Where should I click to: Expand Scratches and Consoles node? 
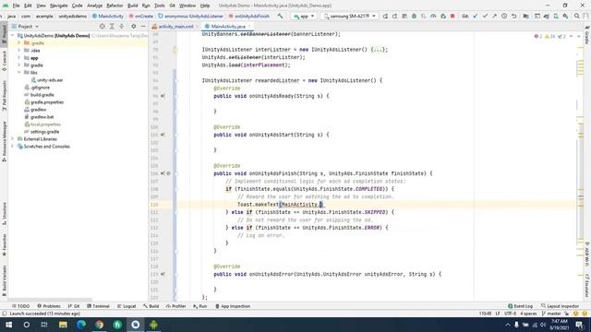(x=12, y=147)
